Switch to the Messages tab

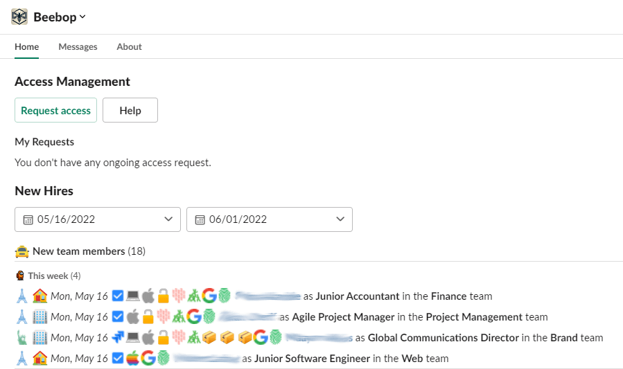click(x=78, y=47)
